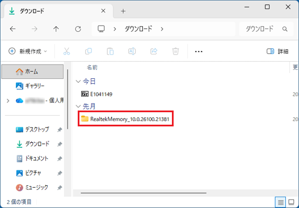This screenshot has width=299, height=208.
Task: Click the Paste clipboard icon
Action: click(110, 52)
